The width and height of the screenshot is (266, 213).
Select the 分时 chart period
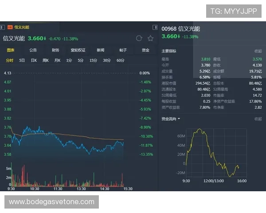tap(10, 60)
